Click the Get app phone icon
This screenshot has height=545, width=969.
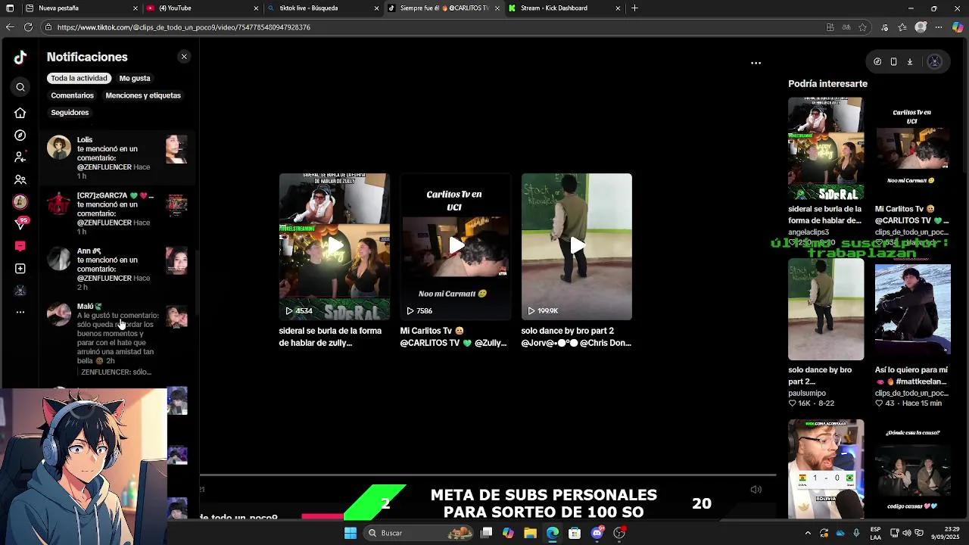coord(893,62)
